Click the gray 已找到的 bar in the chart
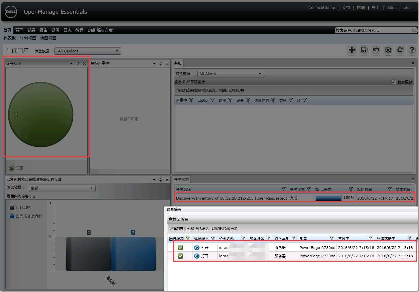 coord(89,254)
